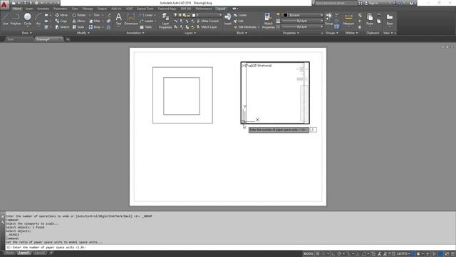Click the Leader tool
The width and height of the screenshot is (456, 257).
147,21
